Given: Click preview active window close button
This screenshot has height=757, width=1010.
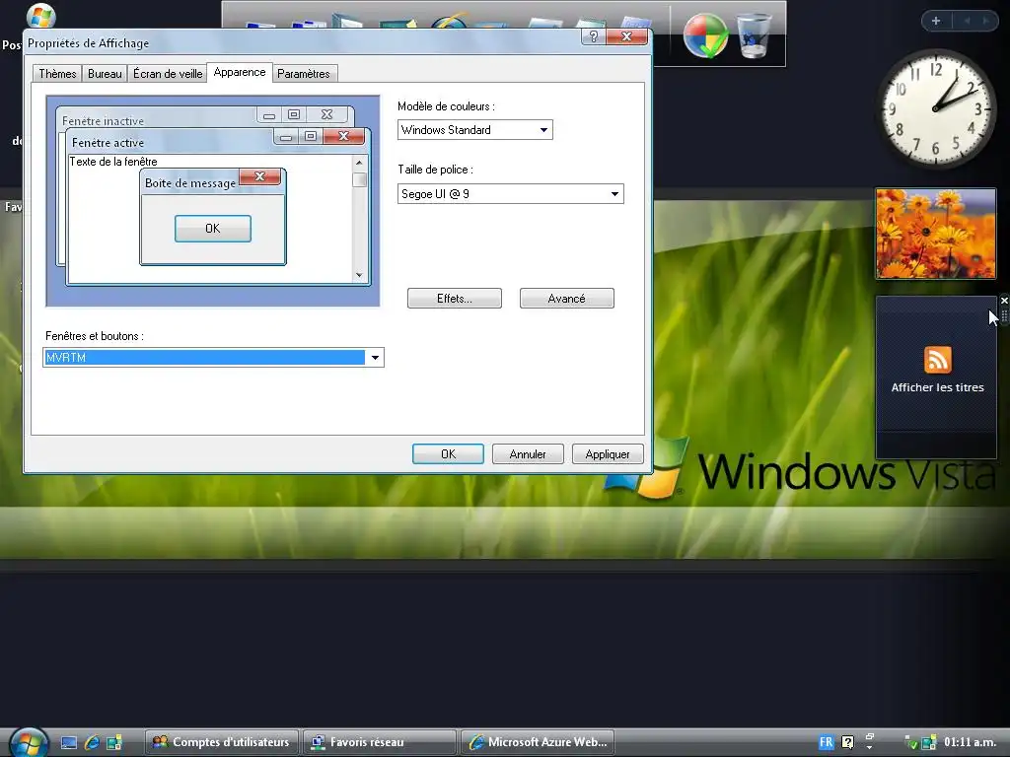Looking at the screenshot, I should pos(344,136).
